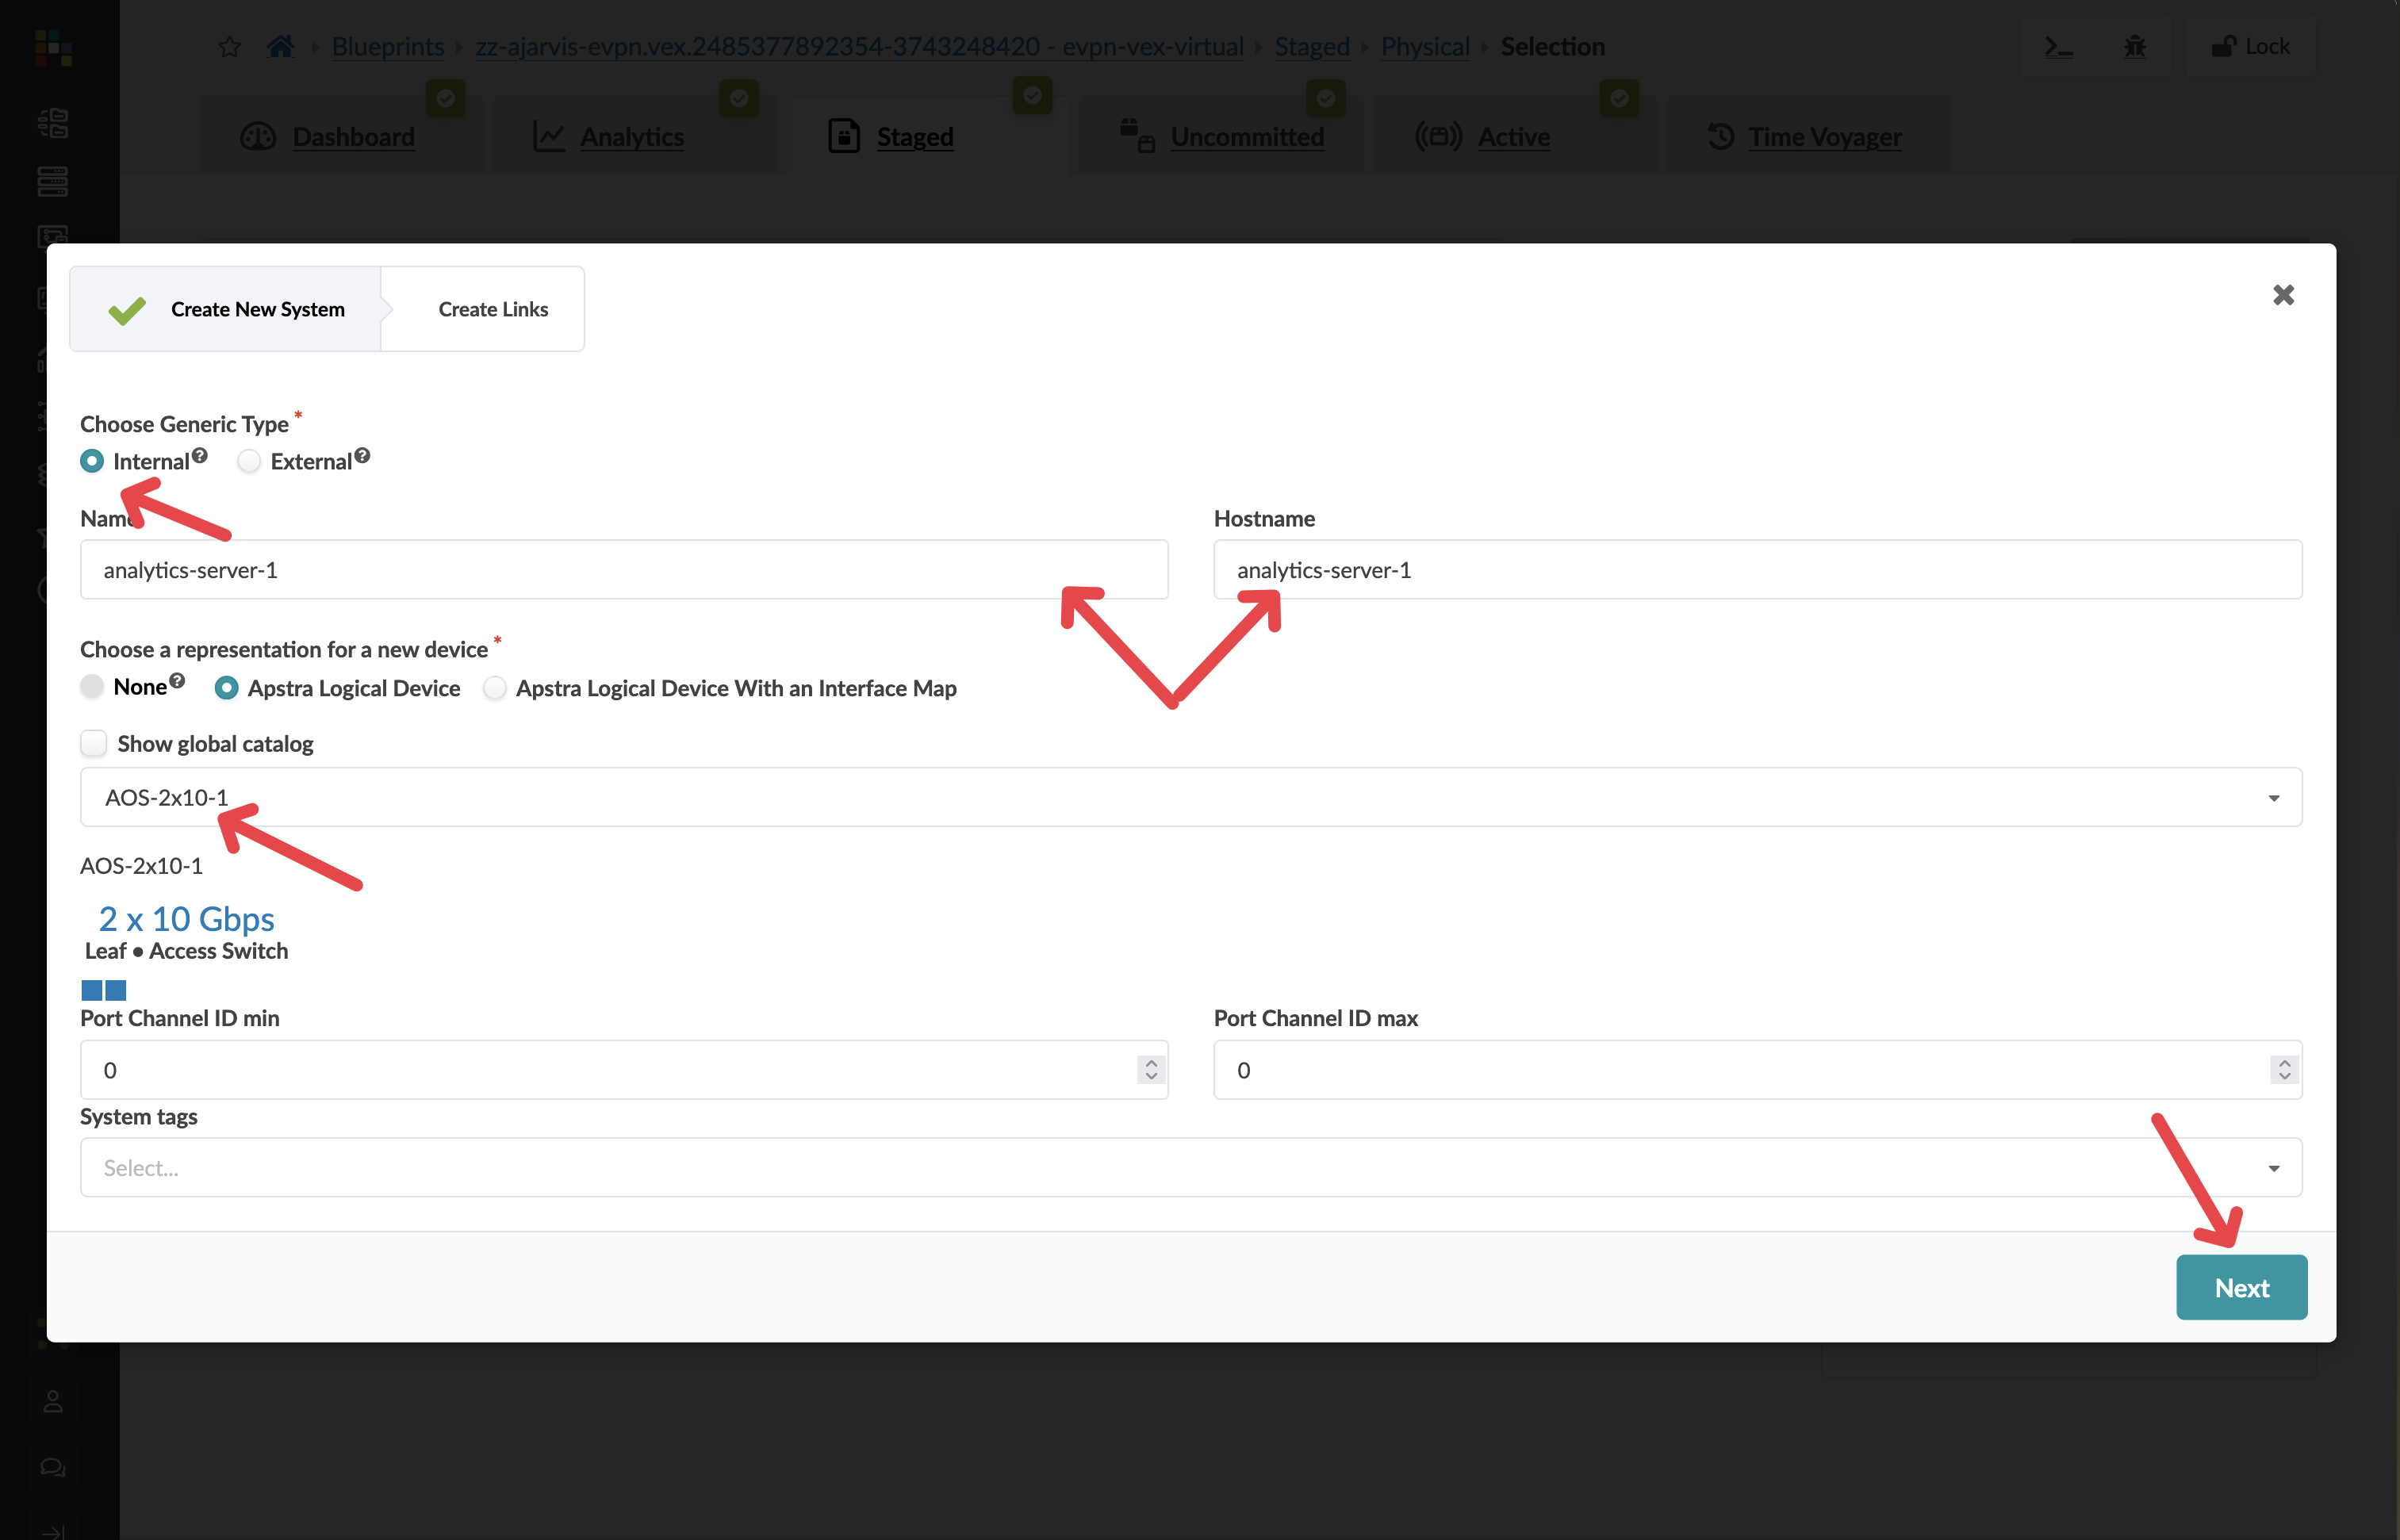The width and height of the screenshot is (2400, 1540).
Task: Choose Apstra Logical Device With an Interface Map
Action: [495, 688]
